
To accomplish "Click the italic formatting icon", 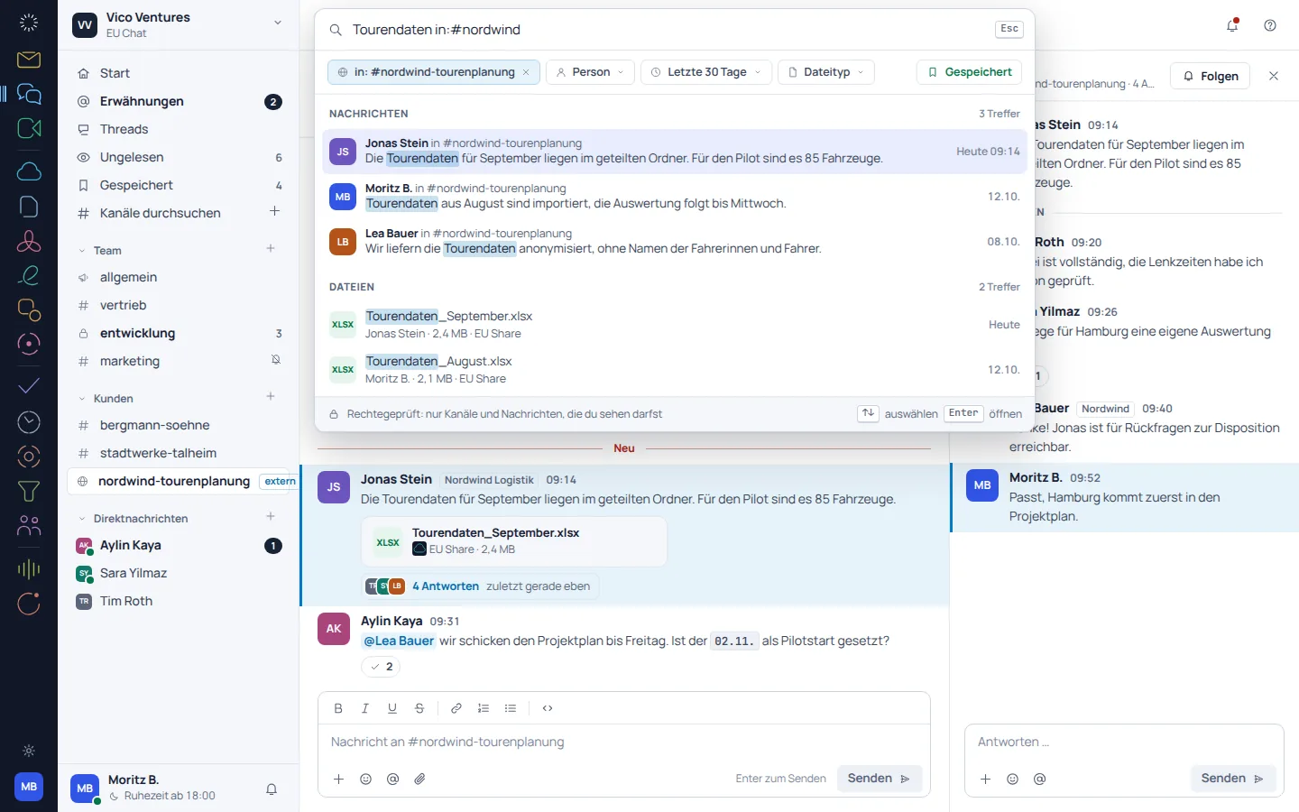I will (365, 708).
